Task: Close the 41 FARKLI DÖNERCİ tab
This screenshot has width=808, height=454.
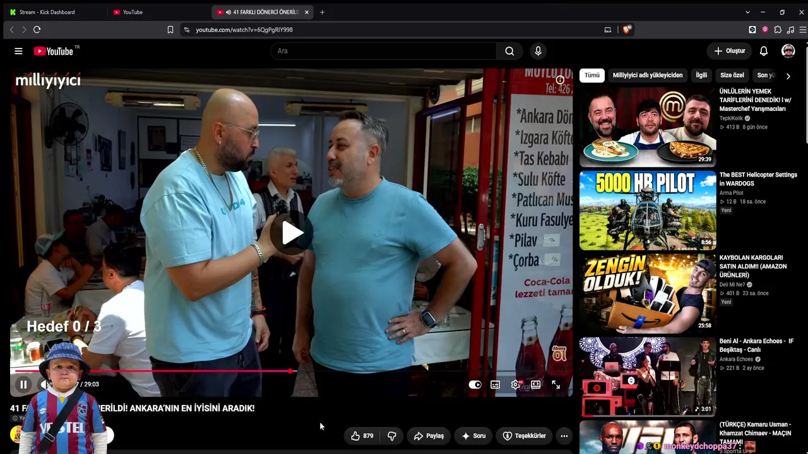Action: [307, 12]
